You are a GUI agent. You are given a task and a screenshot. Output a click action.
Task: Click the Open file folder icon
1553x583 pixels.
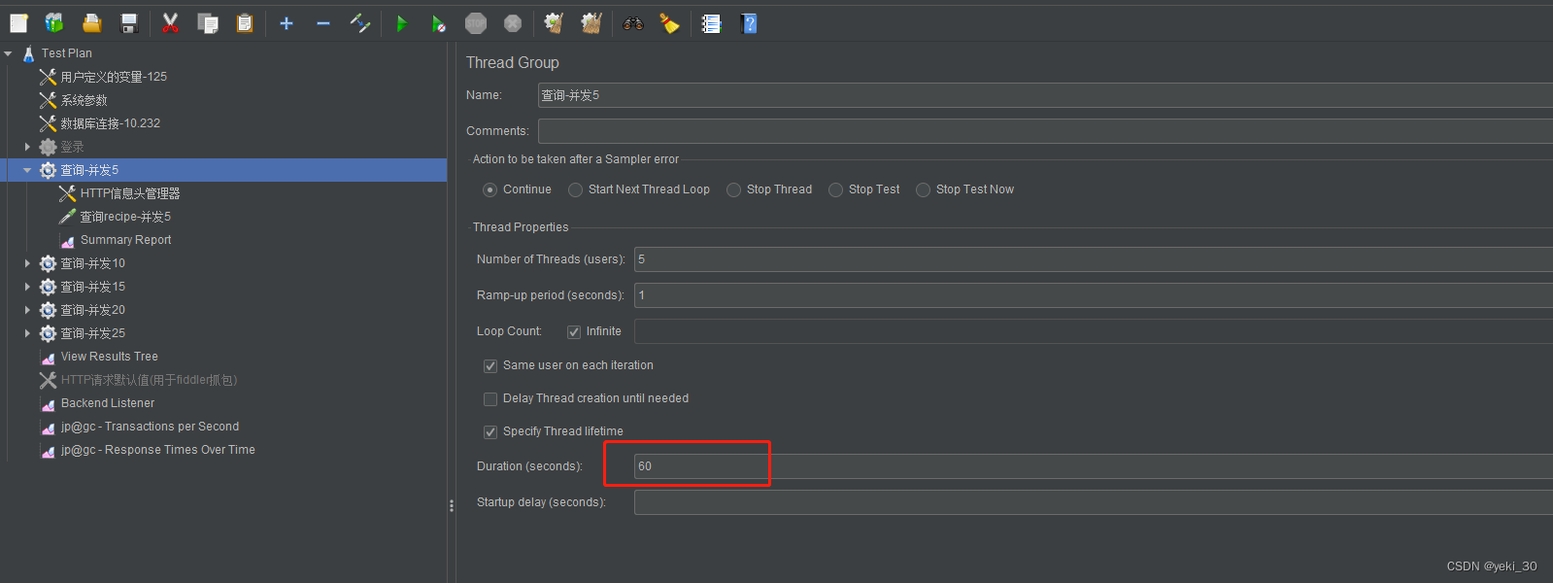pos(91,23)
